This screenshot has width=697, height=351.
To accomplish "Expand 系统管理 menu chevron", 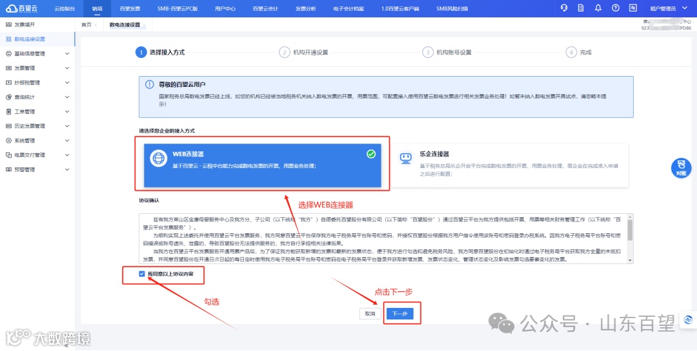I will coord(67,140).
